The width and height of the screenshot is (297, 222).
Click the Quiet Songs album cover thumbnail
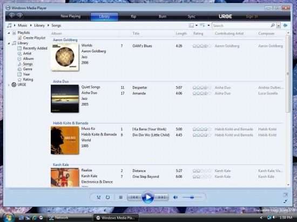[65, 99]
